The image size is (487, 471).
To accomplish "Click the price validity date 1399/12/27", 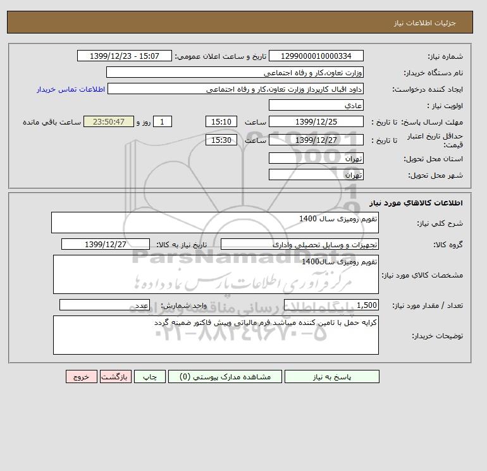I will (316, 140).
